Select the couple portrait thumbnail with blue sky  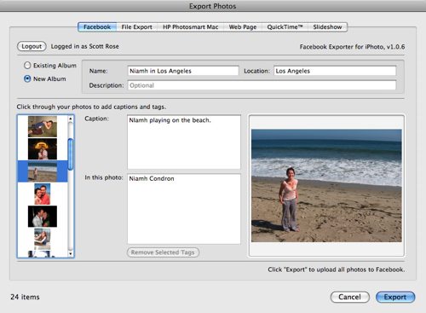(x=43, y=194)
